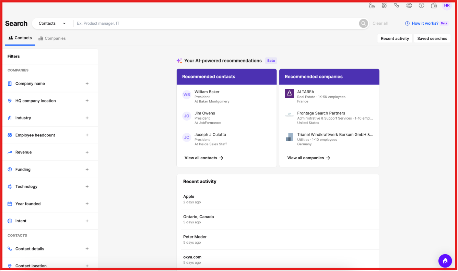
Task: Click Clear all next to search
Action: pyautogui.click(x=380, y=23)
